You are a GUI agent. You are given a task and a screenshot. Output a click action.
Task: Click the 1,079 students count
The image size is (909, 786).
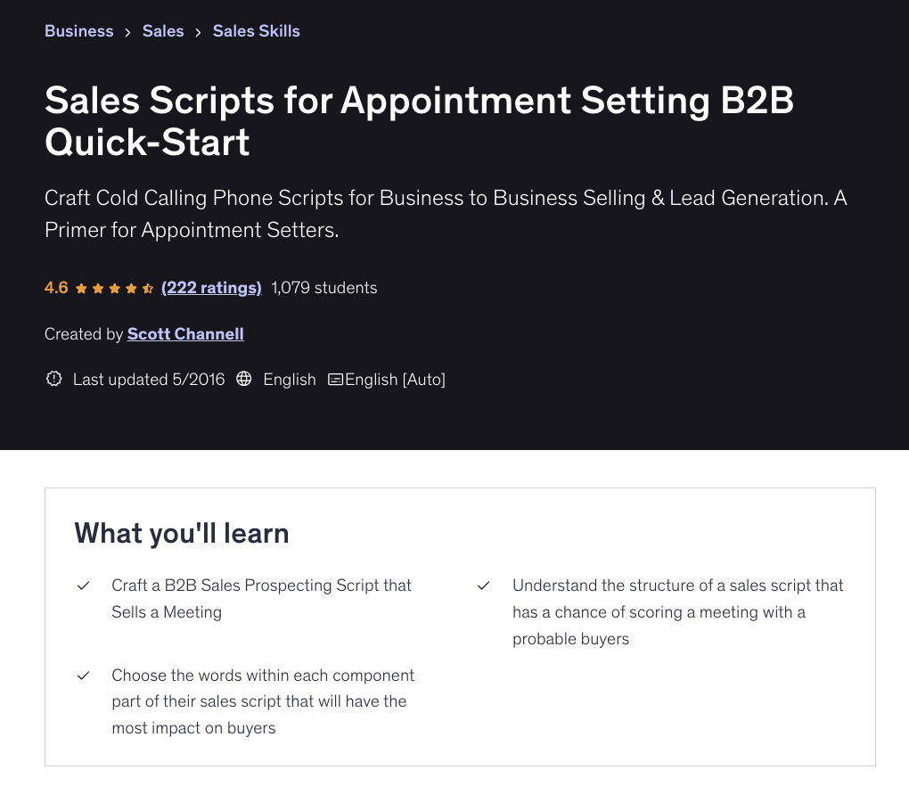tap(324, 288)
